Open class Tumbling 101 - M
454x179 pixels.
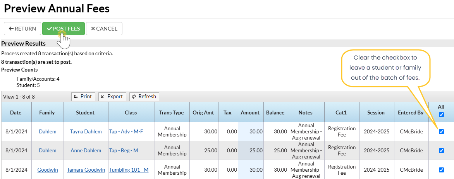tap(129, 170)
